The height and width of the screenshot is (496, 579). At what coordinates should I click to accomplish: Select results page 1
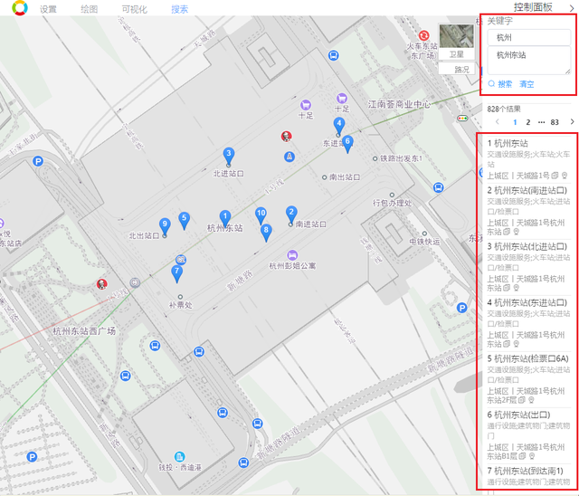click(515, 122)
